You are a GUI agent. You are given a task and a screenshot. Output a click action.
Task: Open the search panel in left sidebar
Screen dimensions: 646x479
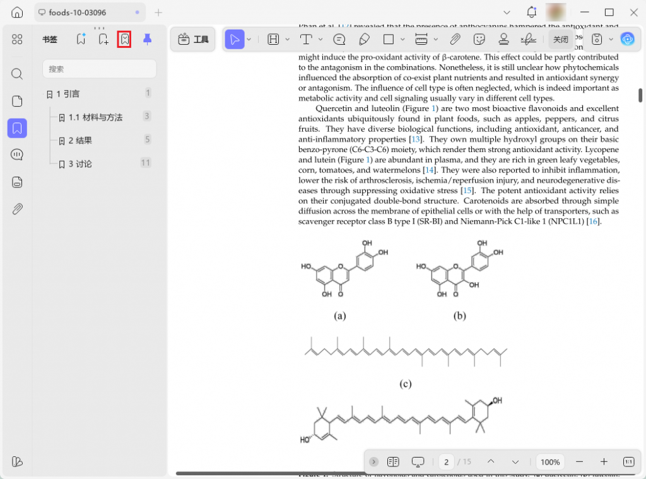(17, 74)
